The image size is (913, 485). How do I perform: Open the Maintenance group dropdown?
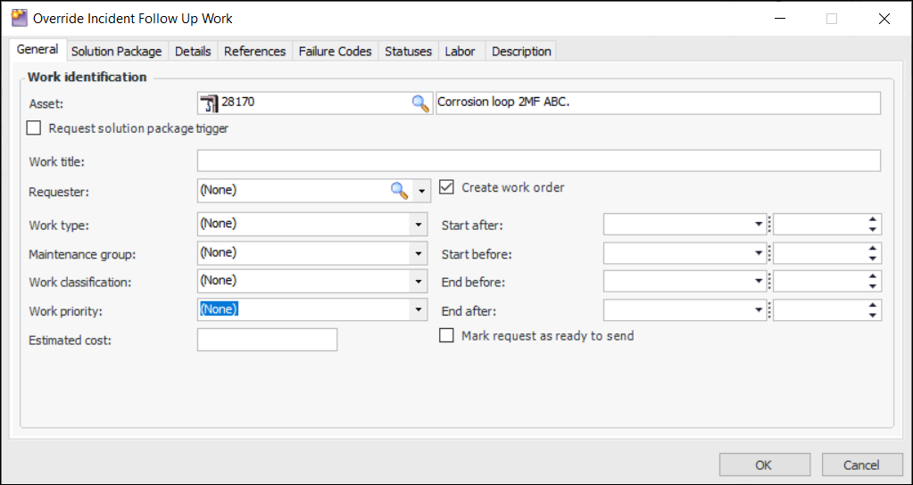click(419, 254)
